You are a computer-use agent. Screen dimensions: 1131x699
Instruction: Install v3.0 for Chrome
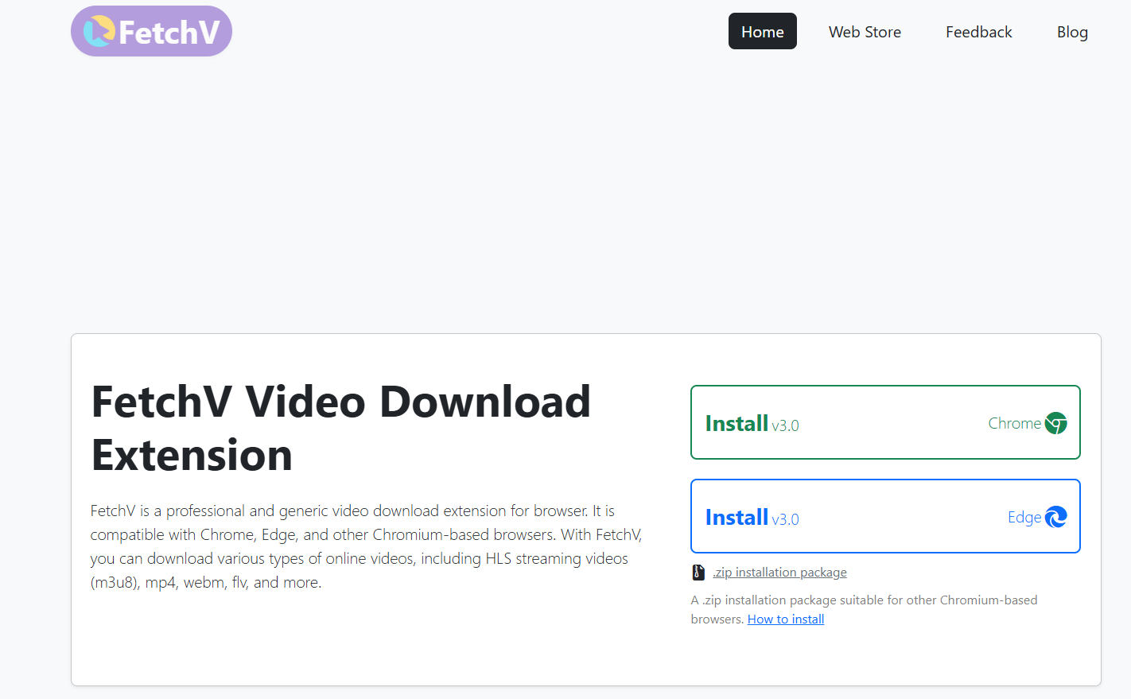point(885,422)
